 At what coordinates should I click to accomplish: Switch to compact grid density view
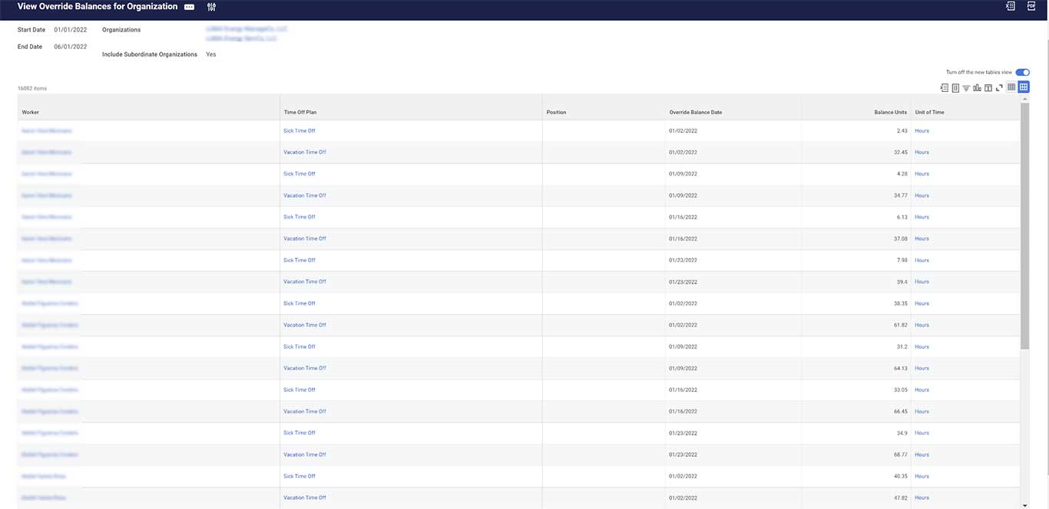pyautogui.click(x=1011, y=87)
